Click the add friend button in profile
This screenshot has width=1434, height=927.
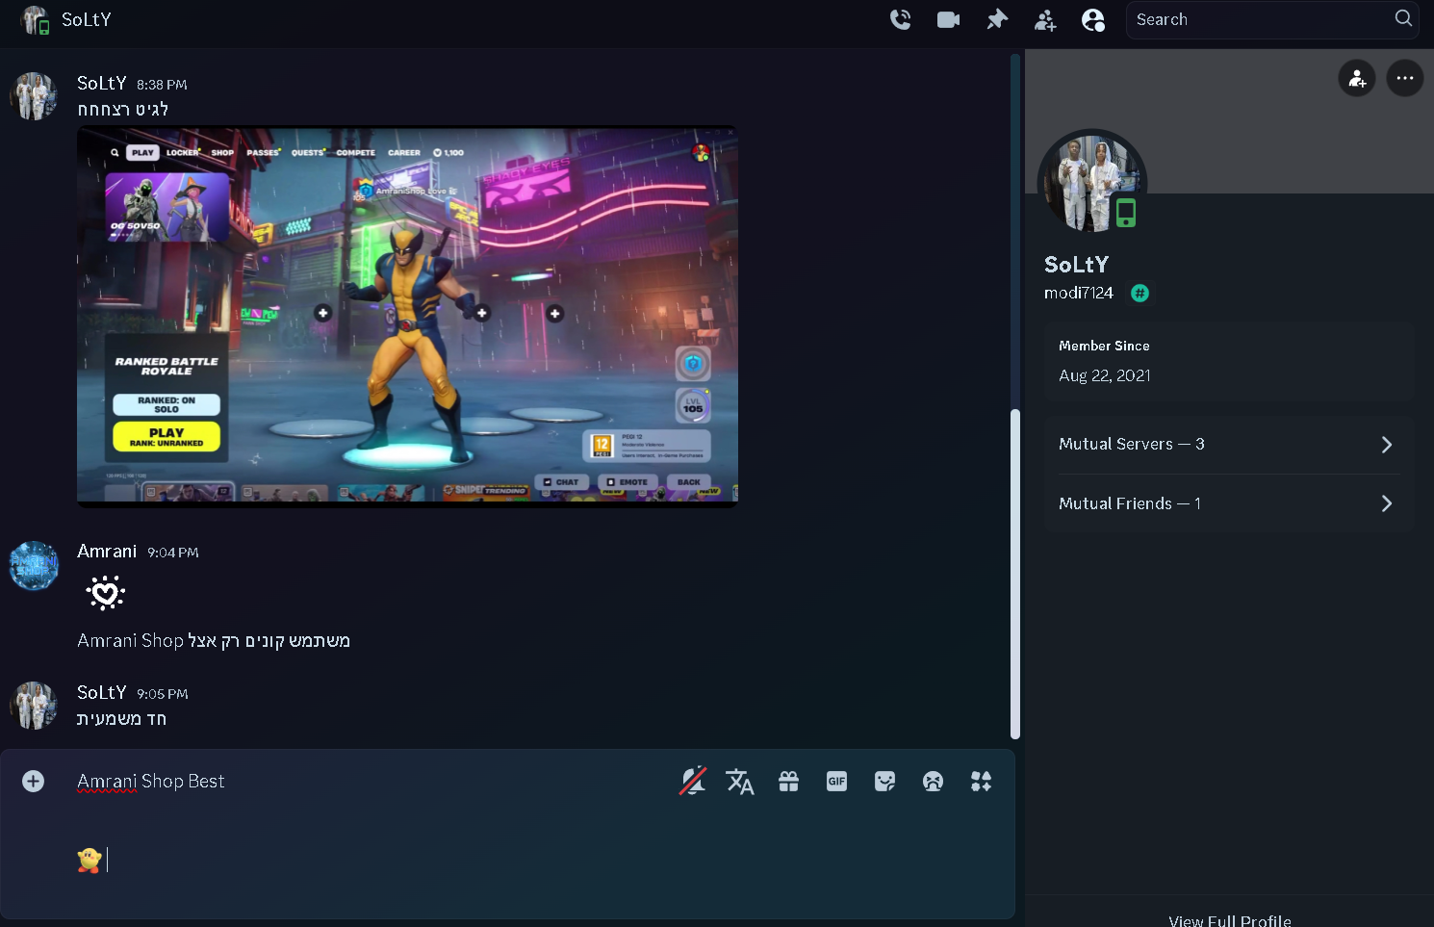coord(1357,78)
